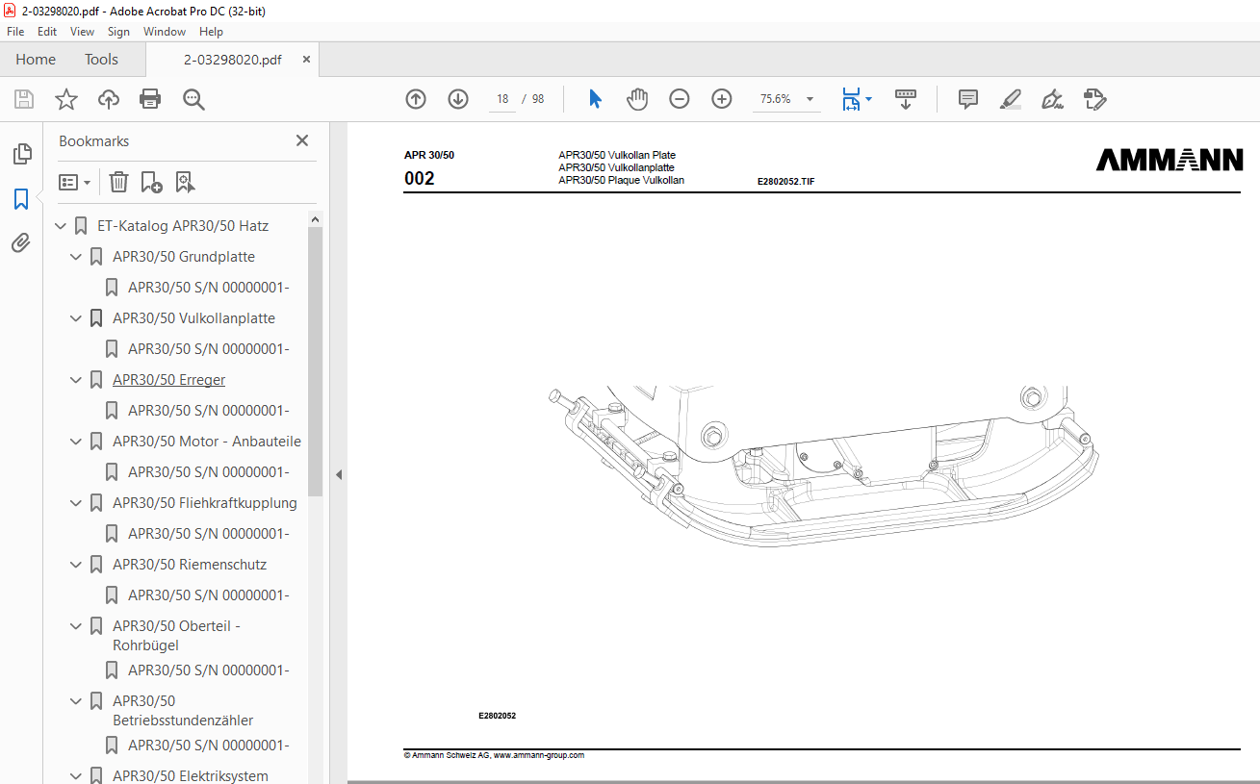Open the bookmarks options list dropdown

click(74, 182)
